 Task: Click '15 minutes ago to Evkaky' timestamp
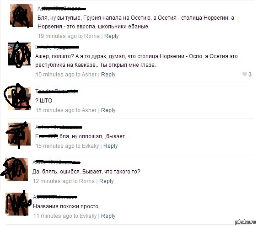(67, 146)
